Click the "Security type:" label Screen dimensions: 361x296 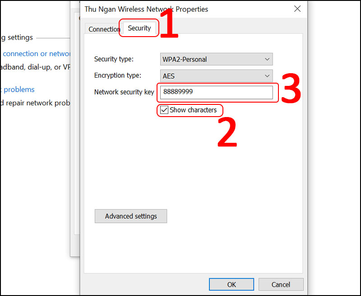tap(114, 59)
